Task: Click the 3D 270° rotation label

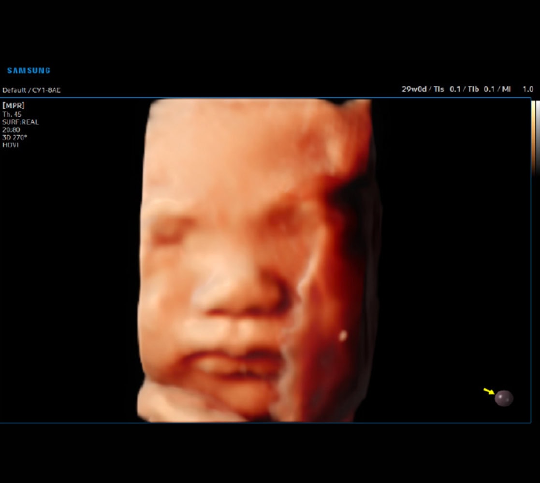Action: 15,138
